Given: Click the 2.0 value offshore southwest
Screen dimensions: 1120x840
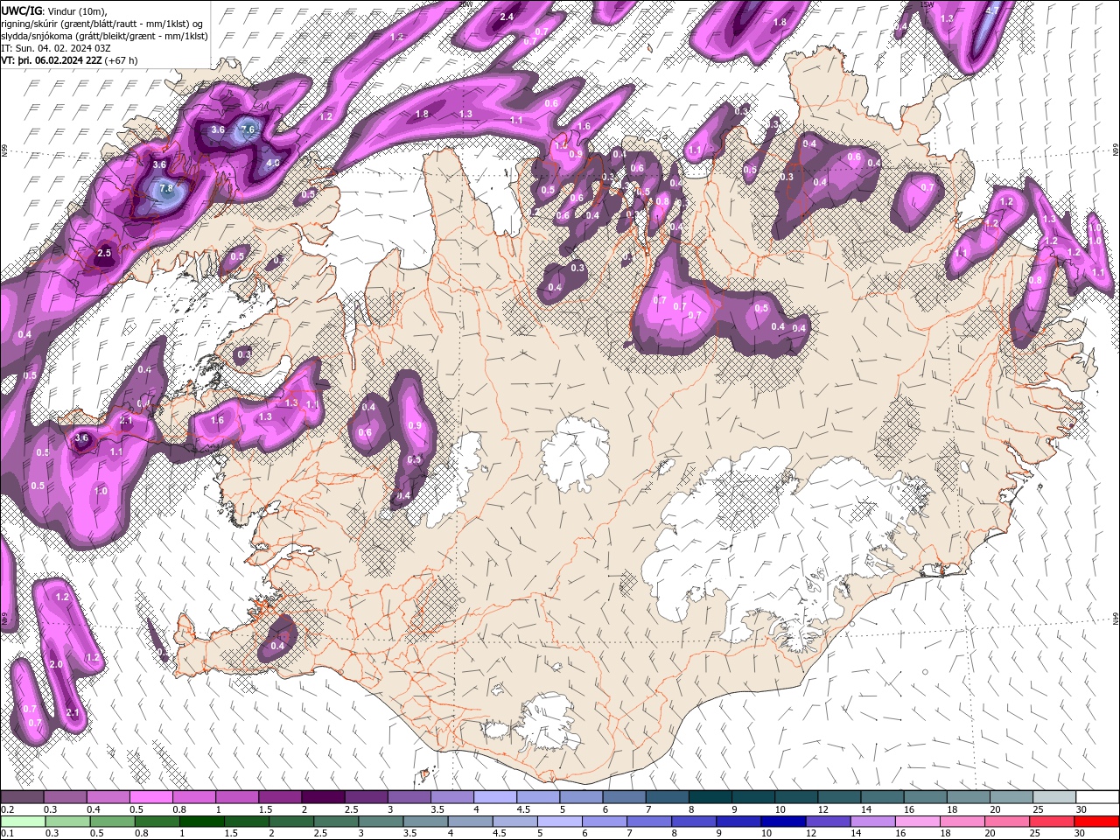Looking at the screenshot, I should pos(56,665).
